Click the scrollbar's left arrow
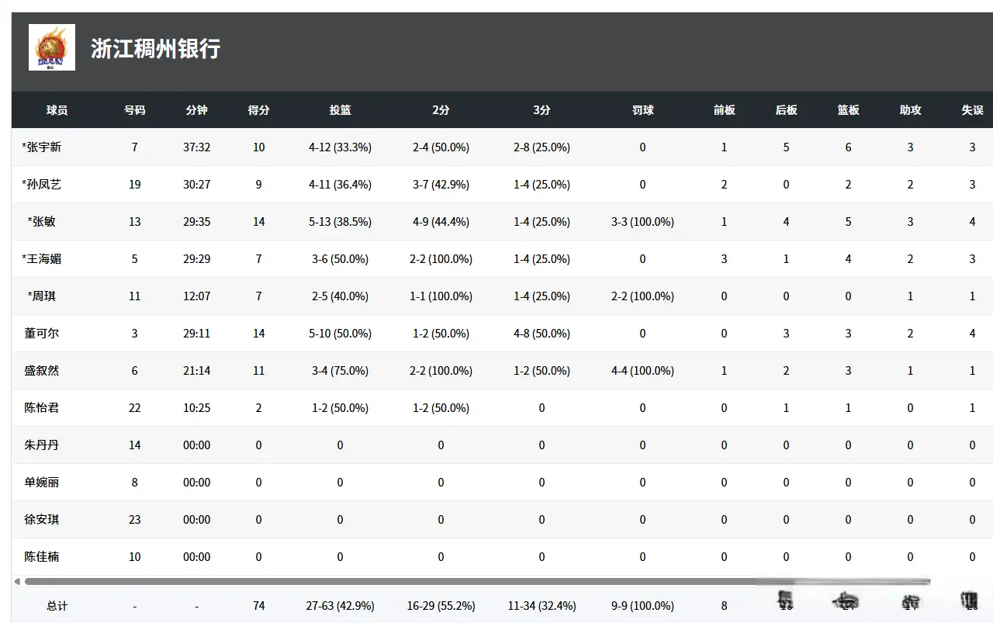Screen dimensions: 993x623 coord(17,581)
